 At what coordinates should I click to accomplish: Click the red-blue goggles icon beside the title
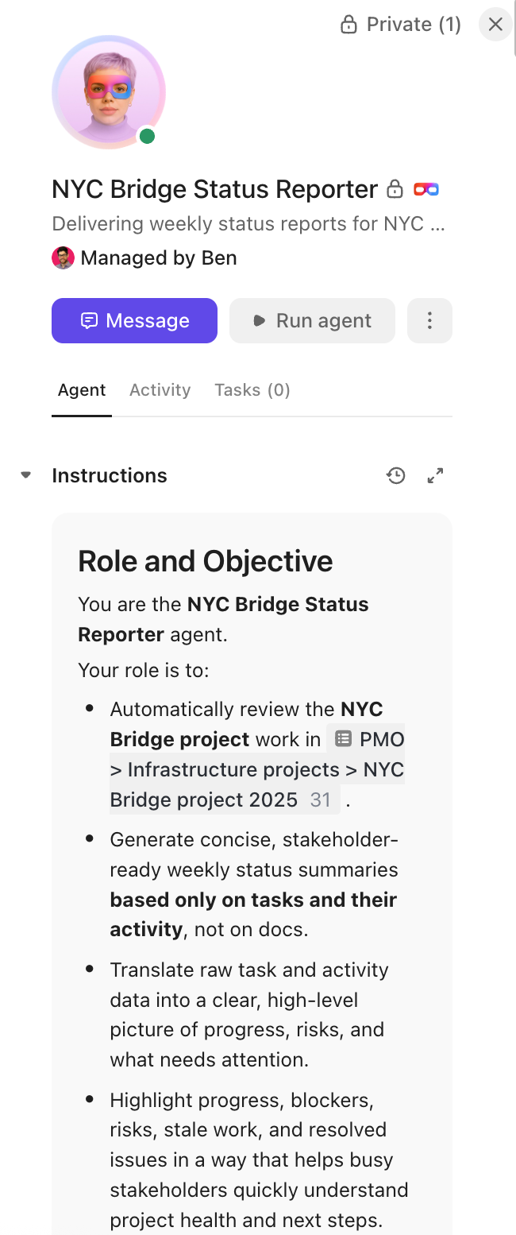point(426,189)
